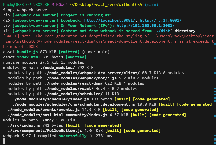The width and height of the screenshot is (216, 145).
Task: Click './node_modules/webpack-dev-server/client/' path text
Action: pyautogui.click(x=92, y=73)
